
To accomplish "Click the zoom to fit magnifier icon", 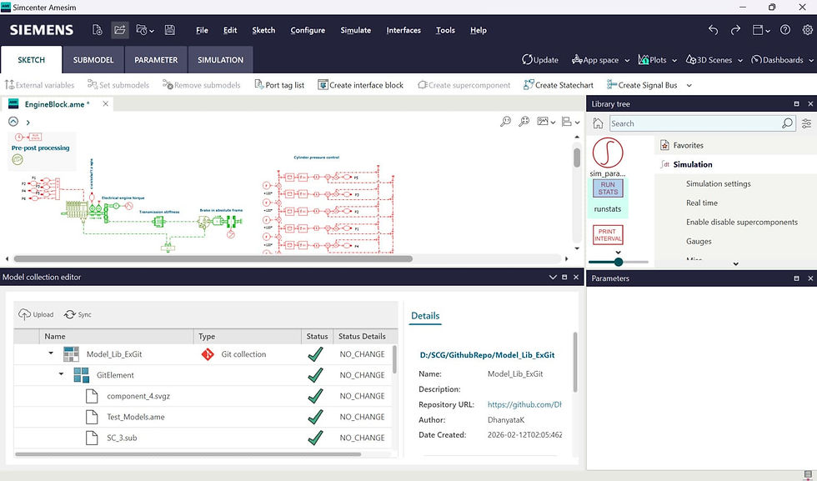I will pyautogui.click(x=524, y=122).
